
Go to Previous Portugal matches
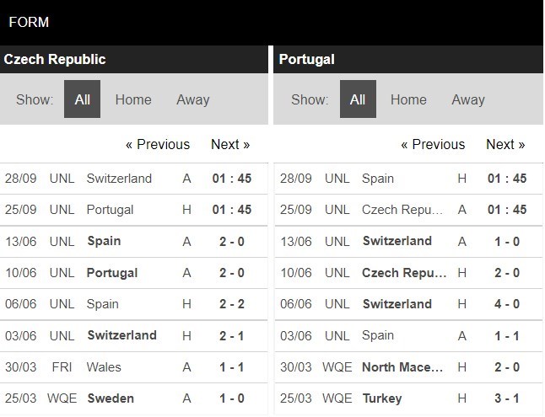[x=433, y=144]
